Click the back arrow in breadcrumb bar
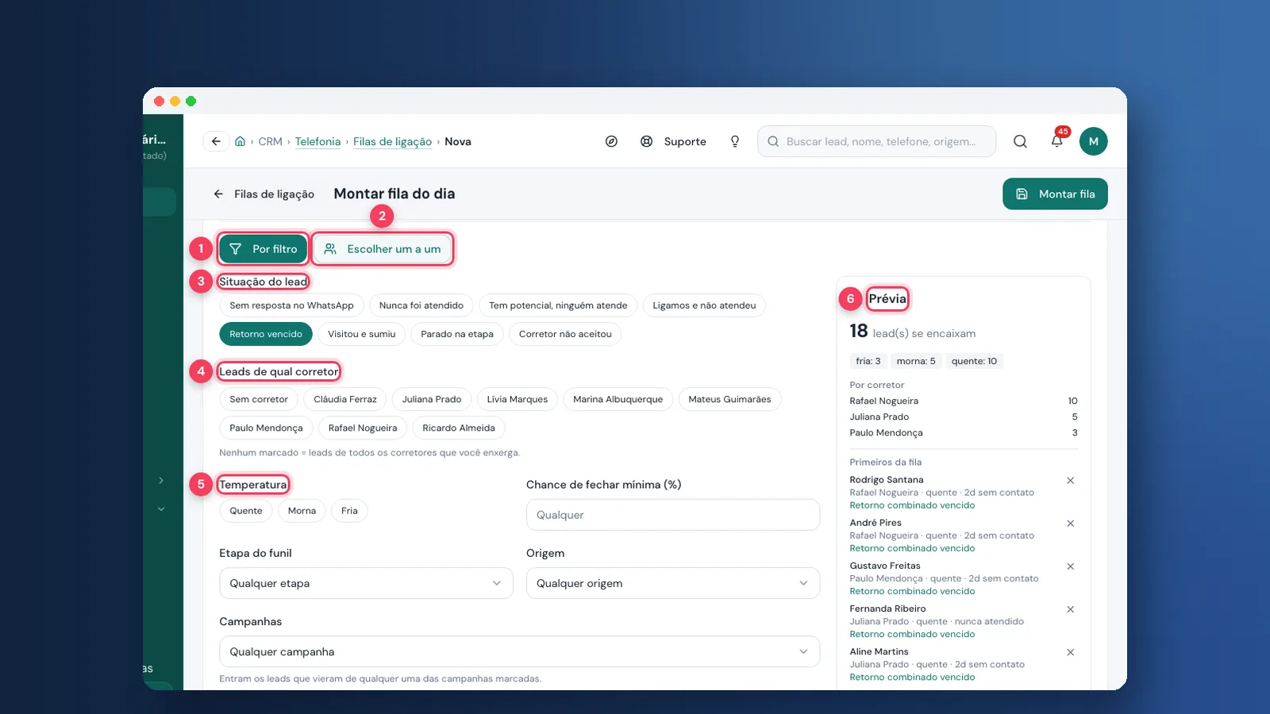 pyautogui.click(x=216, y=141)
